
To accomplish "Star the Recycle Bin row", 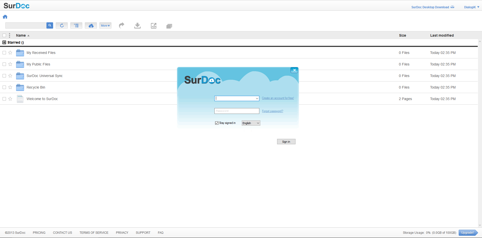I will coord(10,87).
